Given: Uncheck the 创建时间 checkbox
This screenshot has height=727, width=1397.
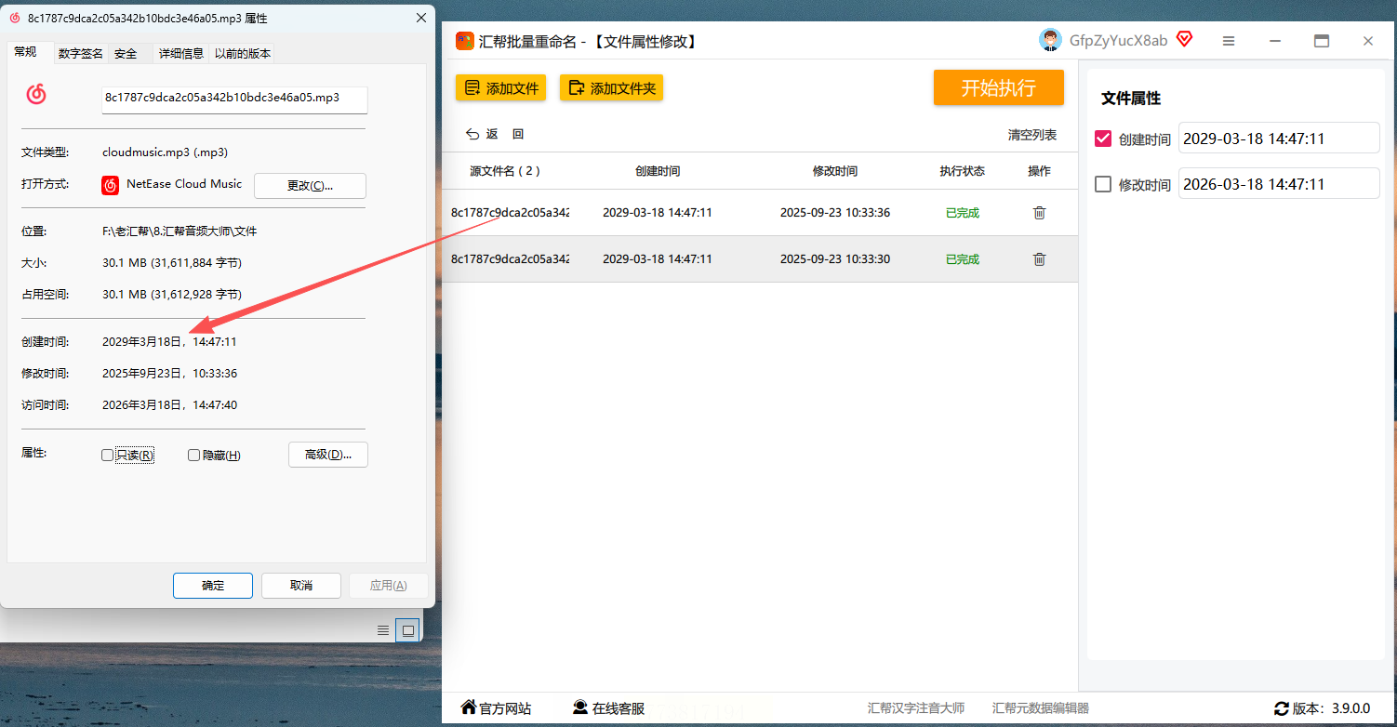Looking at the screenshot, I should tap(1103, 139).
